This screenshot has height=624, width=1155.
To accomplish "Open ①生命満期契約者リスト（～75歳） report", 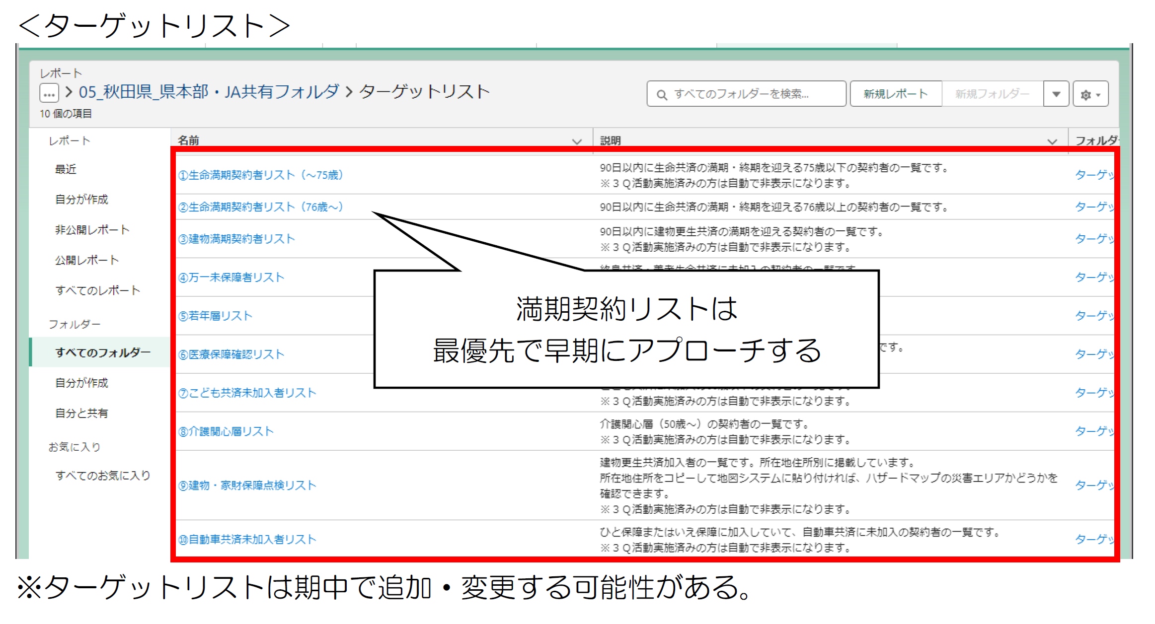I will pos(260,175).
